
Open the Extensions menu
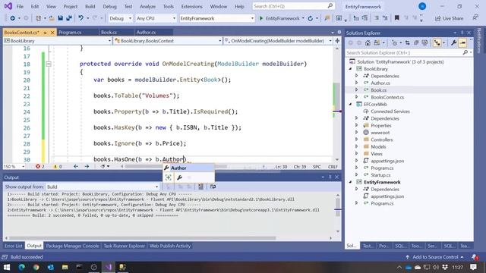click(192, 6)
